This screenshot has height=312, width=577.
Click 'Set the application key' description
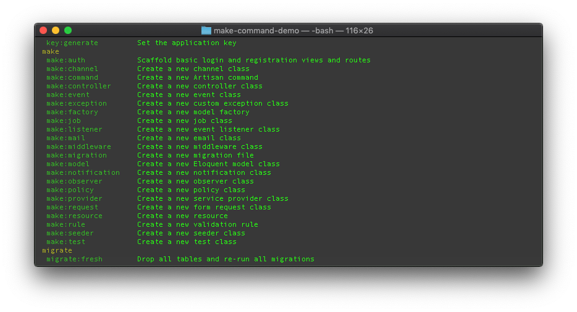tap(187, 43)
